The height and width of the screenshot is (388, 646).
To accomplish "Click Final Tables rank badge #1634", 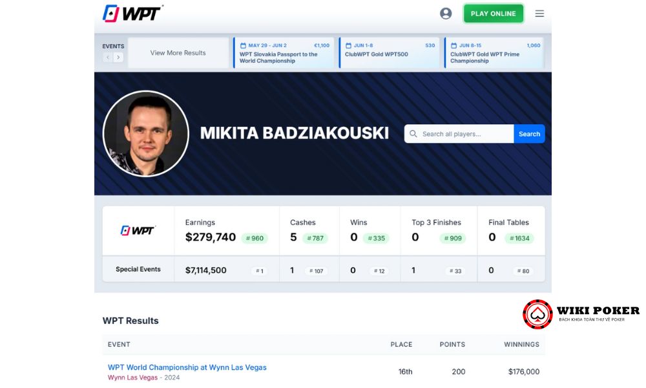I will (x=519, y=238).
